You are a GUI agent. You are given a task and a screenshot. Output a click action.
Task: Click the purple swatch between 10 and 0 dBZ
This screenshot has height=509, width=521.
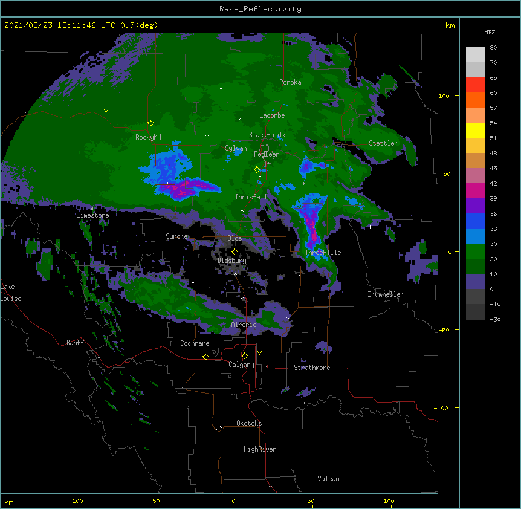click(x=475, y=282)
